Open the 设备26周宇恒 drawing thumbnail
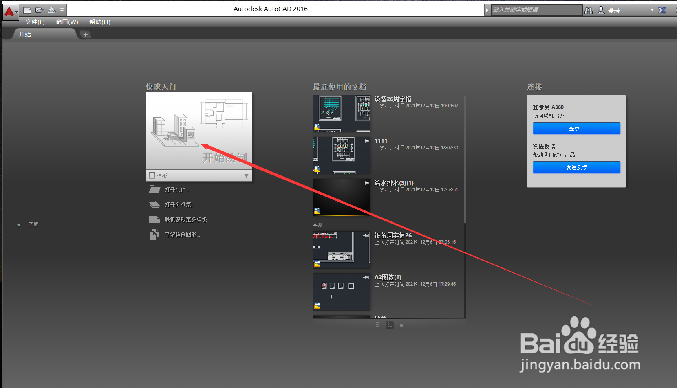677x388 pixels. click(342, 114)
